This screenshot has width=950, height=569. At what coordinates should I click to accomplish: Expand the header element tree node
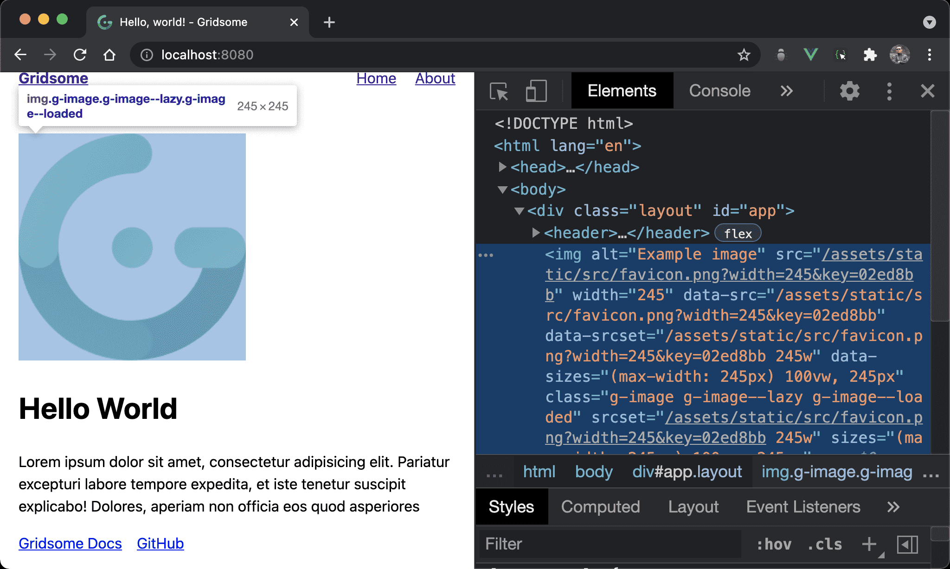point(531,234)
